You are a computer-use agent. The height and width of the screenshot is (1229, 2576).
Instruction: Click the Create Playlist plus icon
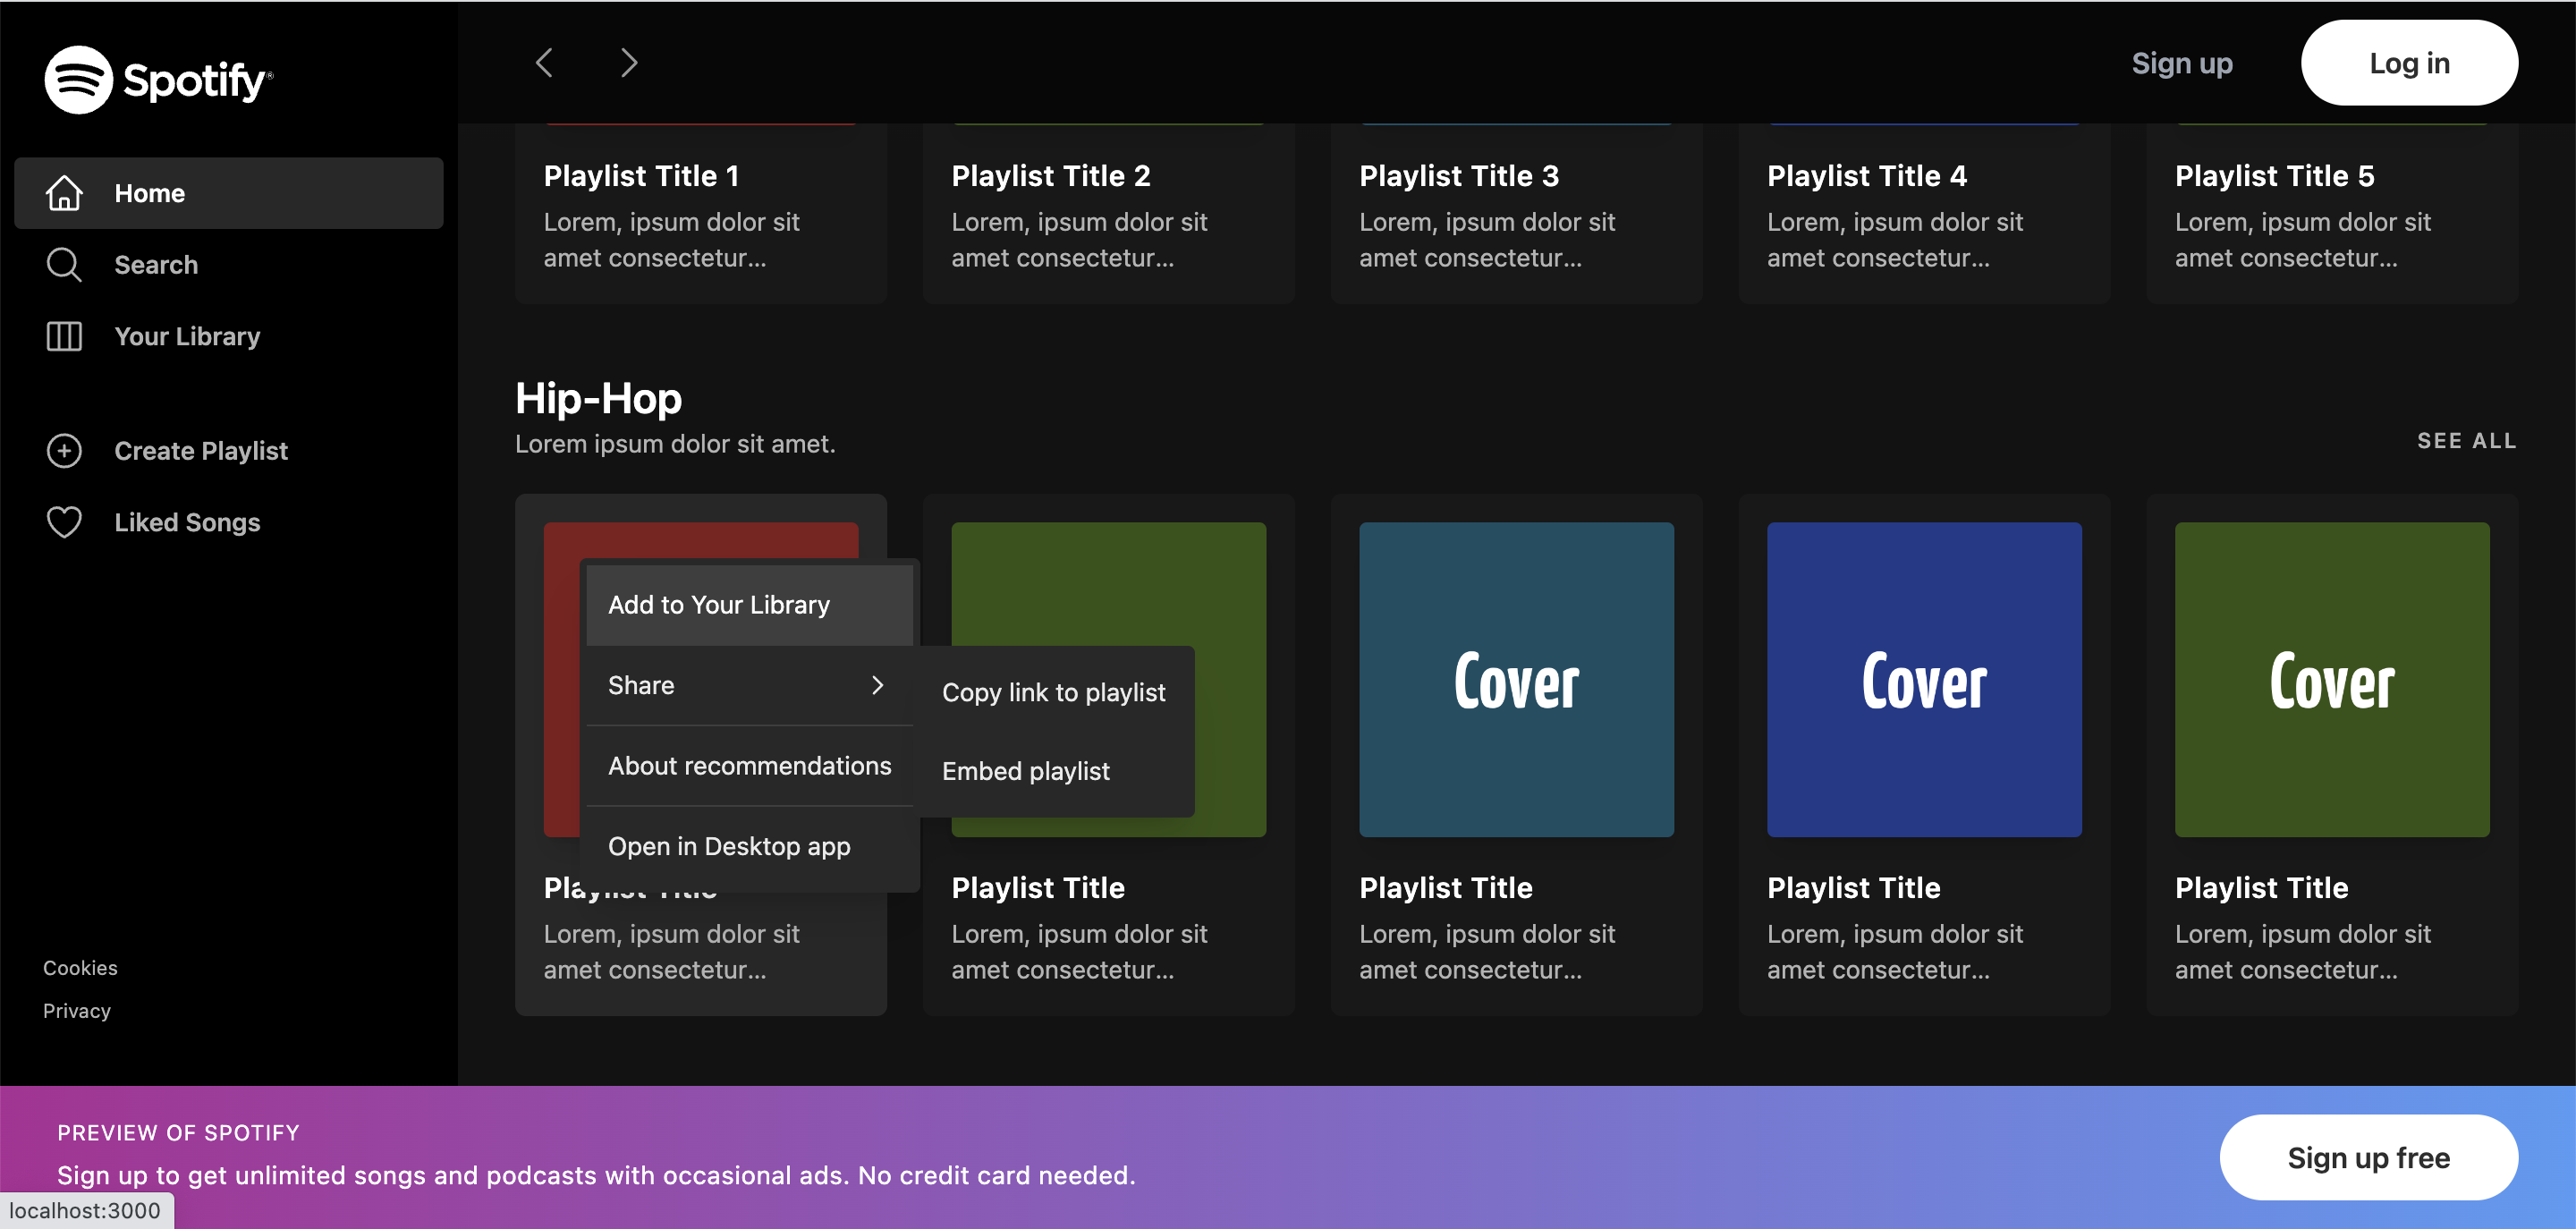64,451
